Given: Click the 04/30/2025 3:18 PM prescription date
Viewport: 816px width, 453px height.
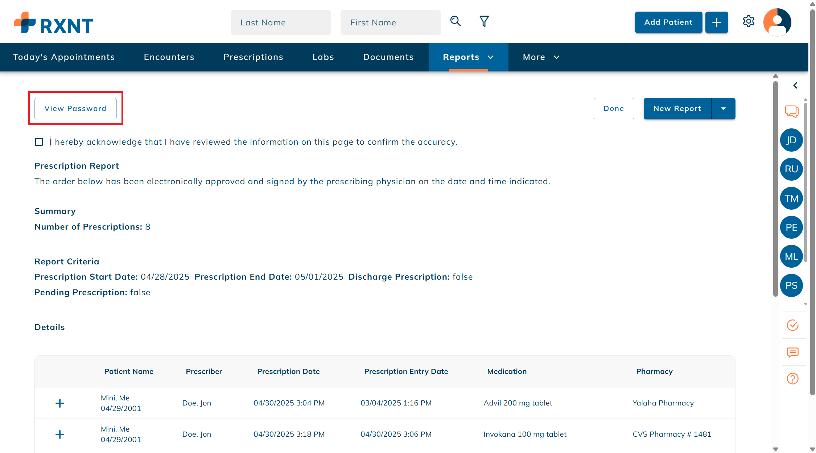Looking at the screenshot, I should [x=289, y=434].
